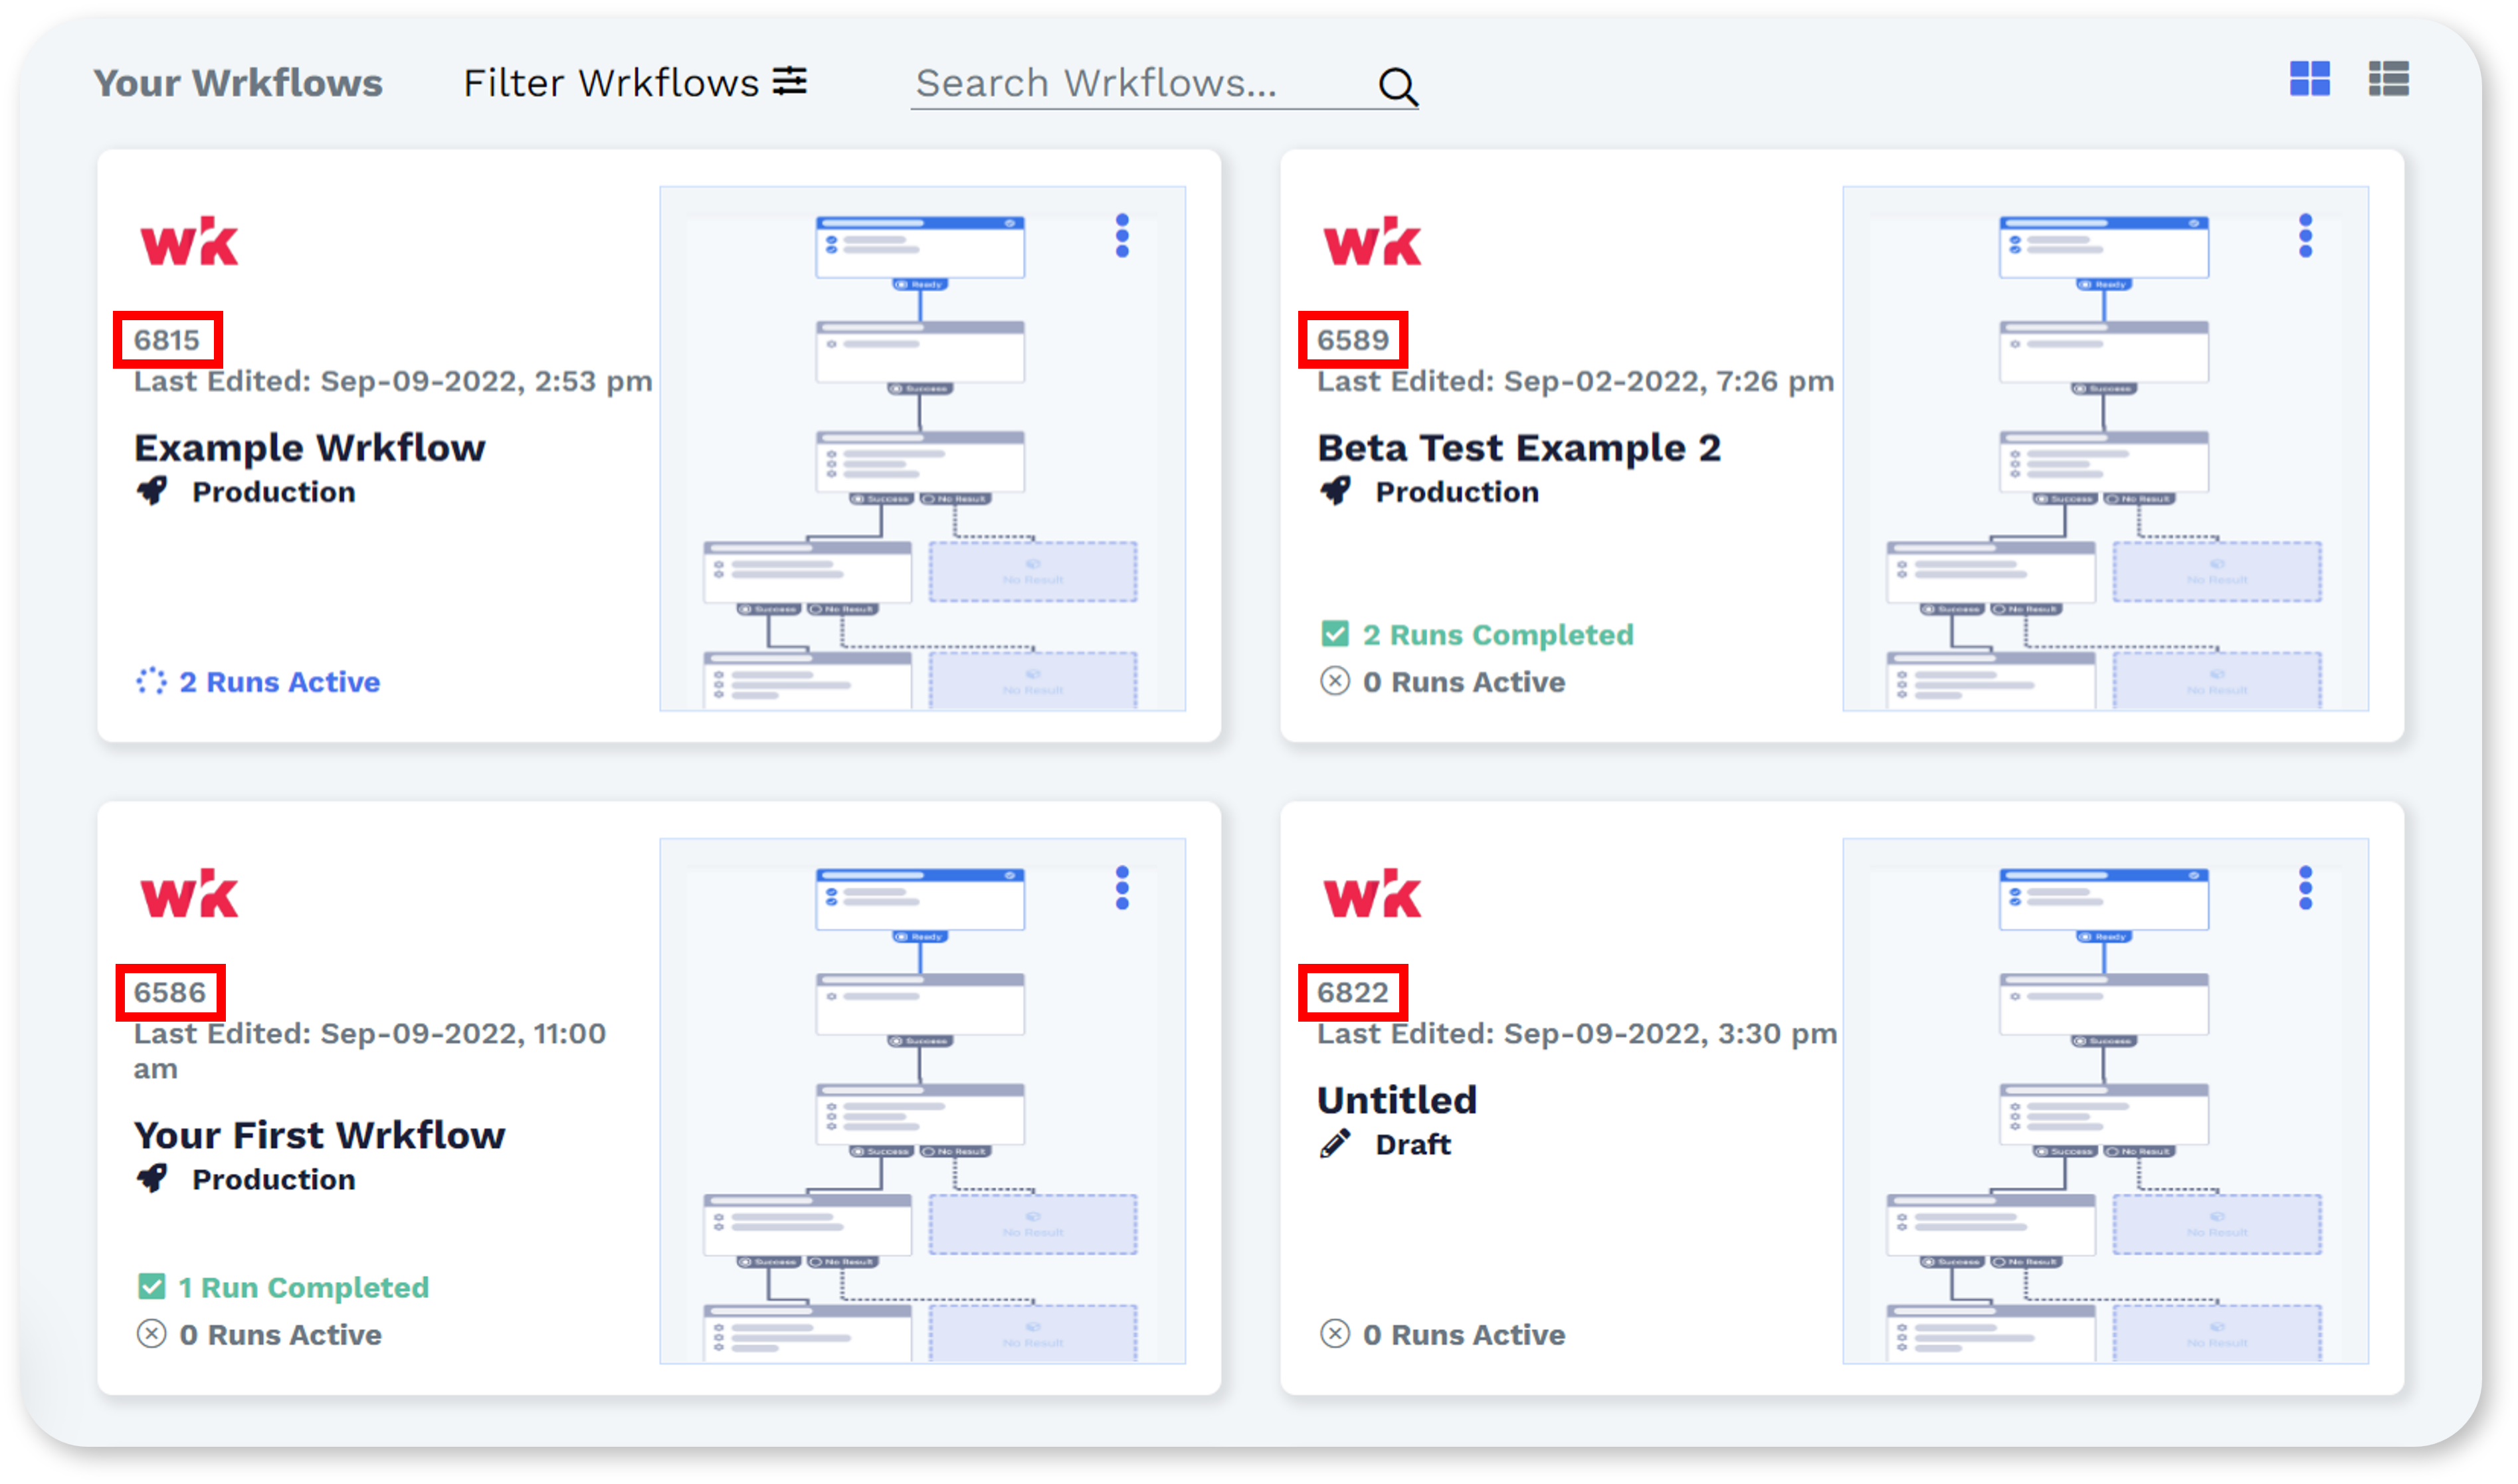Click the Draft status label on Untitled

pyautogui.click(x=1413, y=1144)
